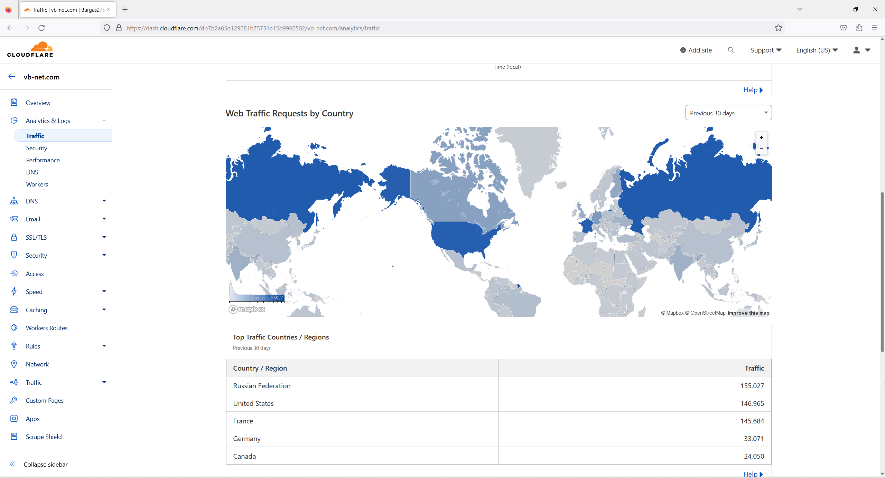Click Improve this map link

pos(748,313)
